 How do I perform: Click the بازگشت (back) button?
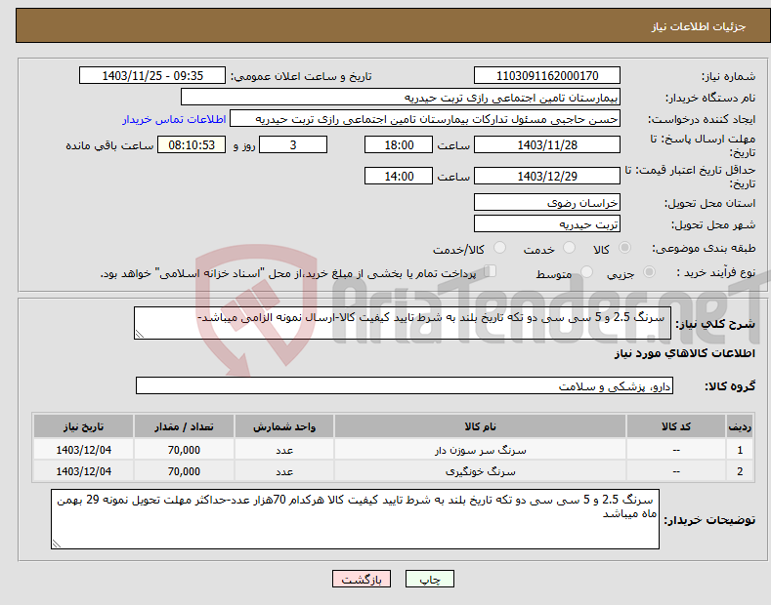(x=362, y=579)
